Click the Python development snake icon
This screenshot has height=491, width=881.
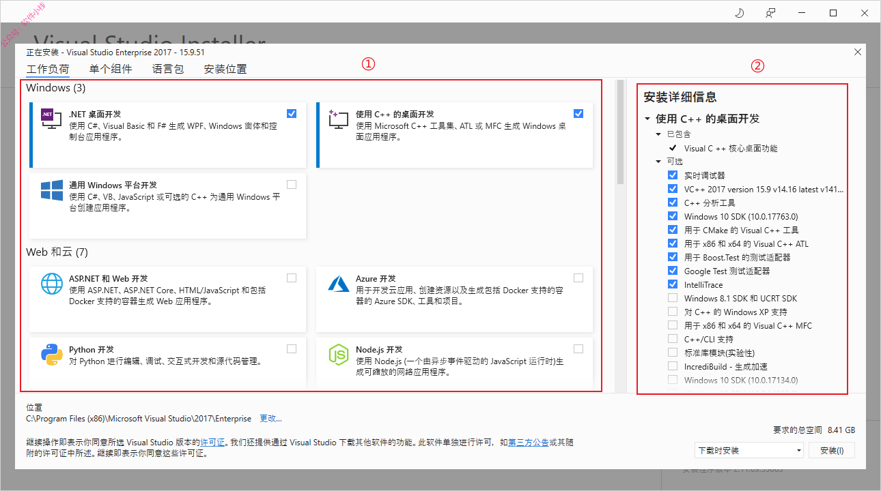(52, 354)
